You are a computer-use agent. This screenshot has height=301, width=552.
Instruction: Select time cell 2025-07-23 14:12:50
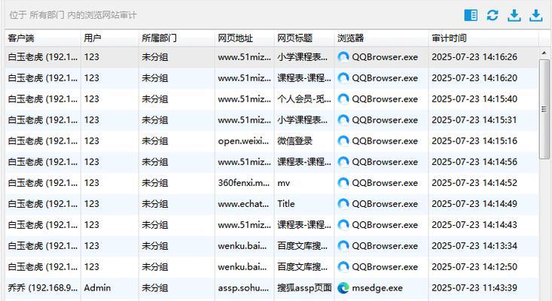click(474, 267)
